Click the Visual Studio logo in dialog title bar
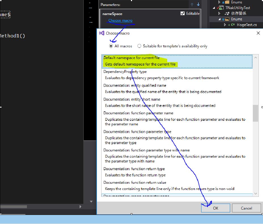Screen dimensions: 263x224 point(102,33)
